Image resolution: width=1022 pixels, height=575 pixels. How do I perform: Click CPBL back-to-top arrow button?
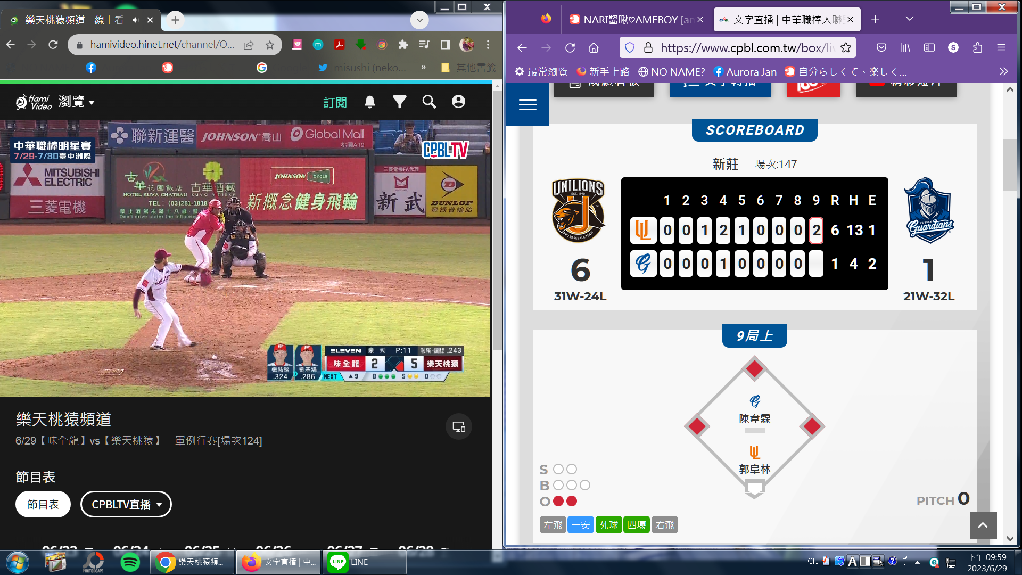tap(983, 525)
